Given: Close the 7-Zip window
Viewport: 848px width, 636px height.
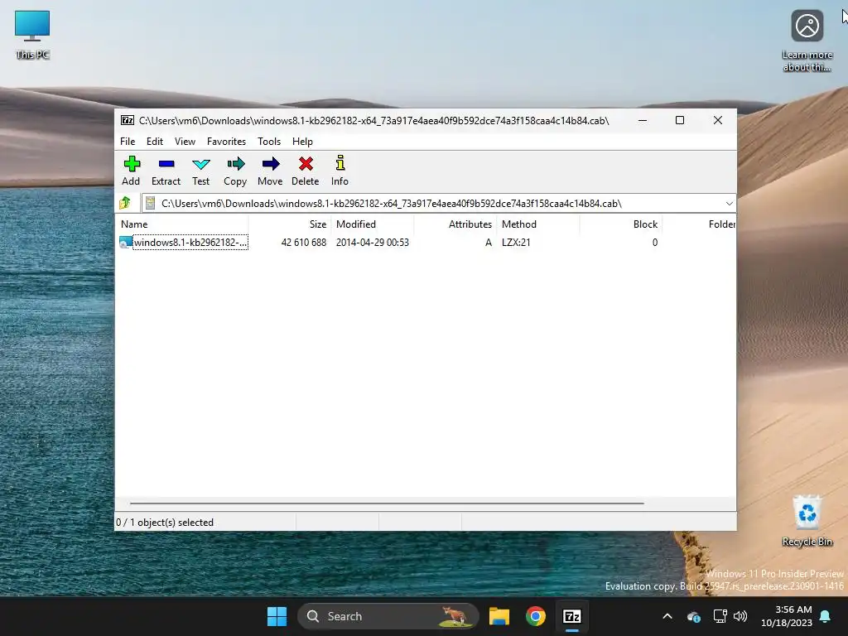Looking at the screenshot, I should (718, 121).
